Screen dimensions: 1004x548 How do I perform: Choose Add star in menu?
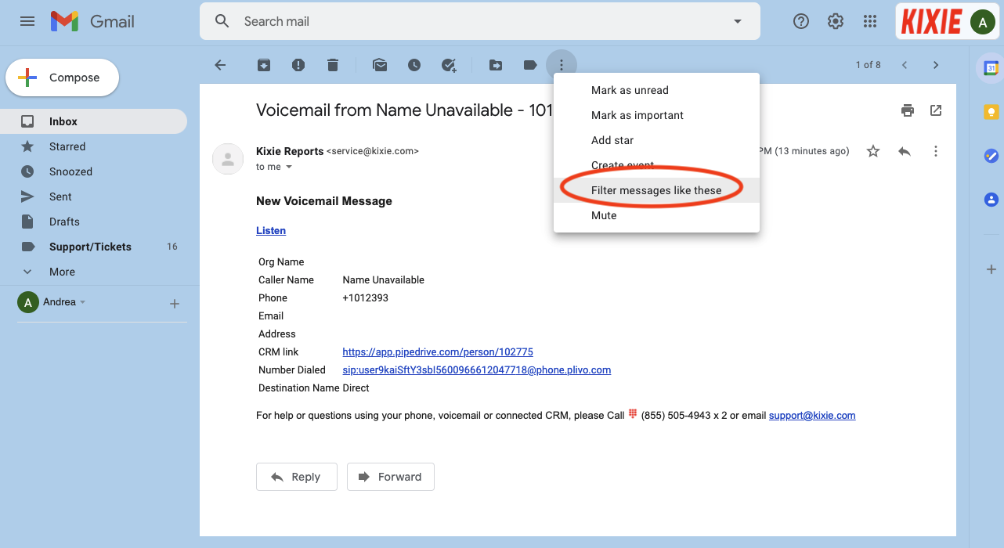tap(656, 140)
